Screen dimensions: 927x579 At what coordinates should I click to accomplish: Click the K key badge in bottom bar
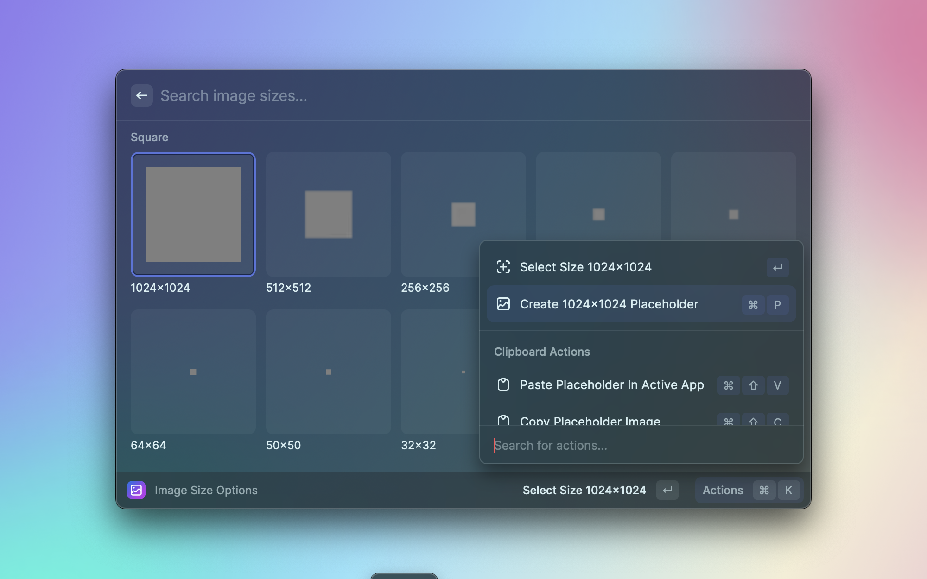(789, 490)
